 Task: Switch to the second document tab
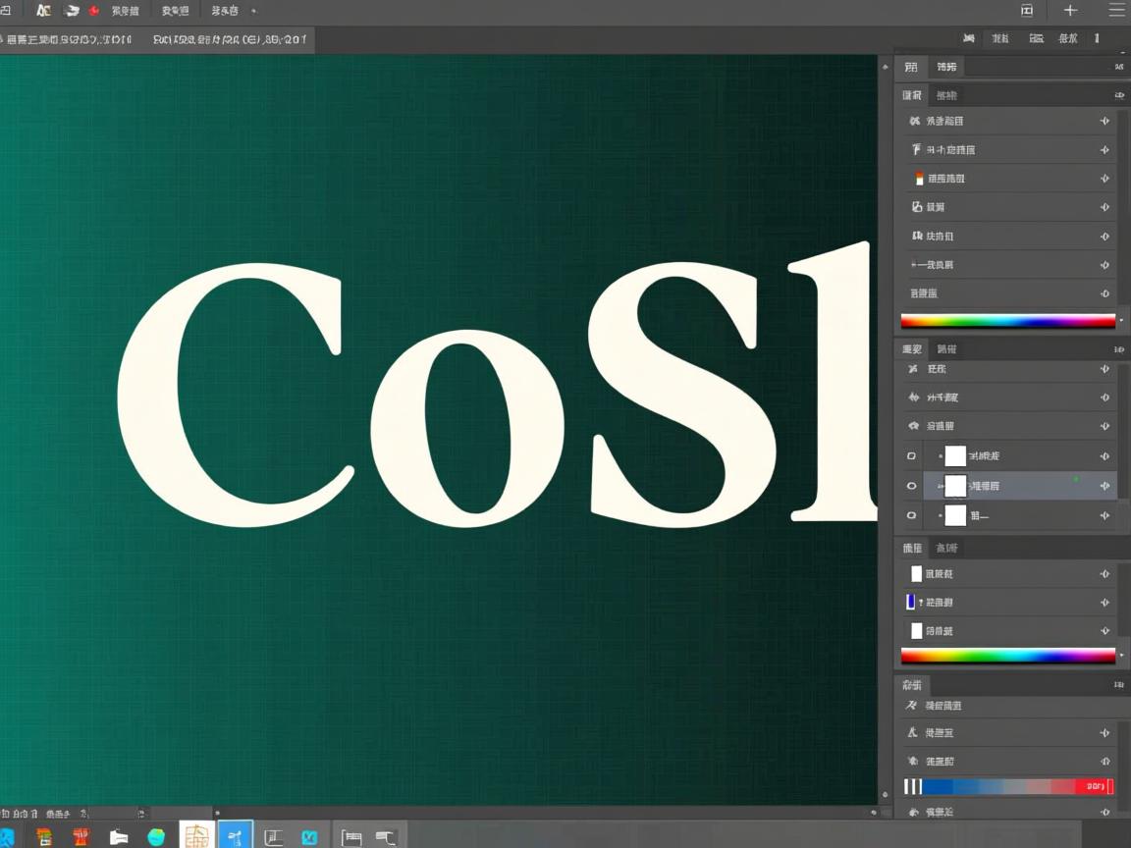coord(230,40)
